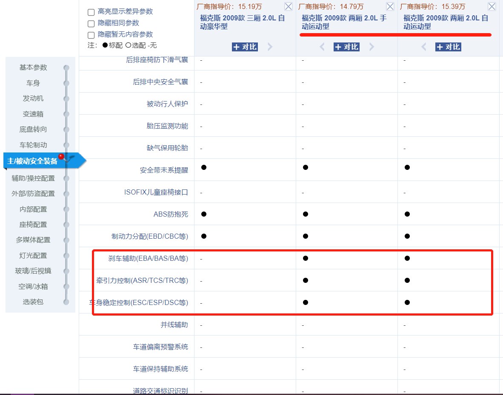
Task: Click 牵引力控制(ASR/TCS/TRC等) parameter label
Action: [x=142, y=281]
